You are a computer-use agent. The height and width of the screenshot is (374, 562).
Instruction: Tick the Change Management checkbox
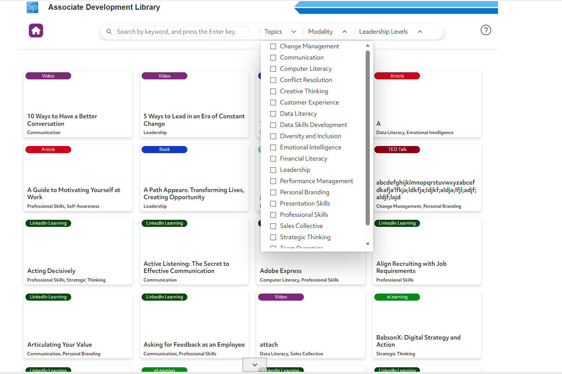click(x=273, y=46)
